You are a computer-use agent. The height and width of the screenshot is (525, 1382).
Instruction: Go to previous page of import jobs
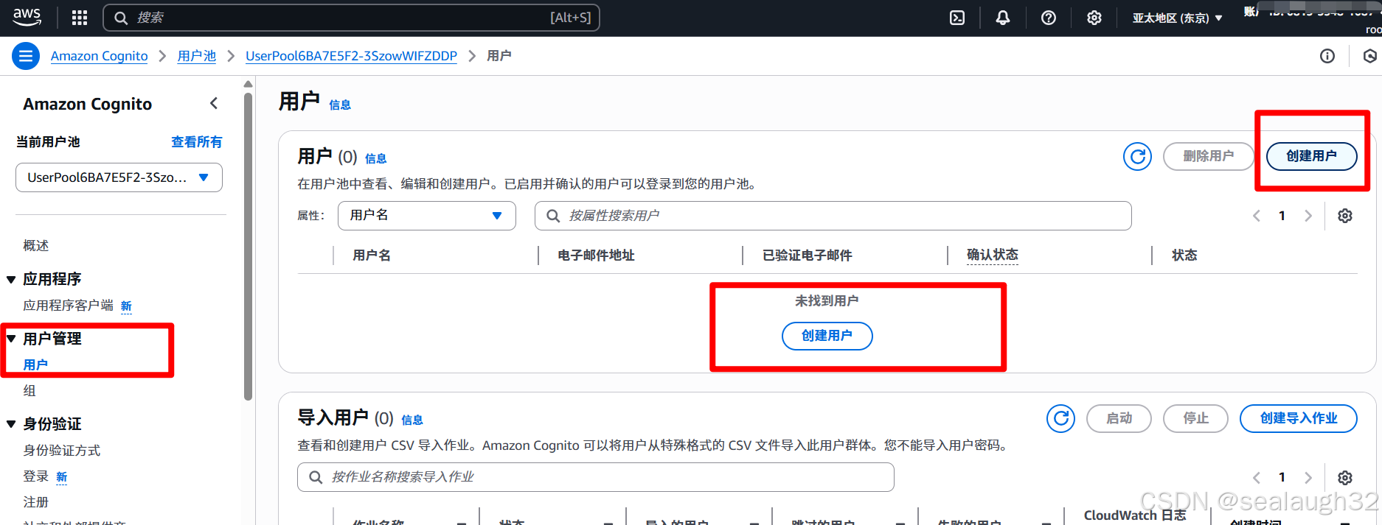pos(1257,478)
